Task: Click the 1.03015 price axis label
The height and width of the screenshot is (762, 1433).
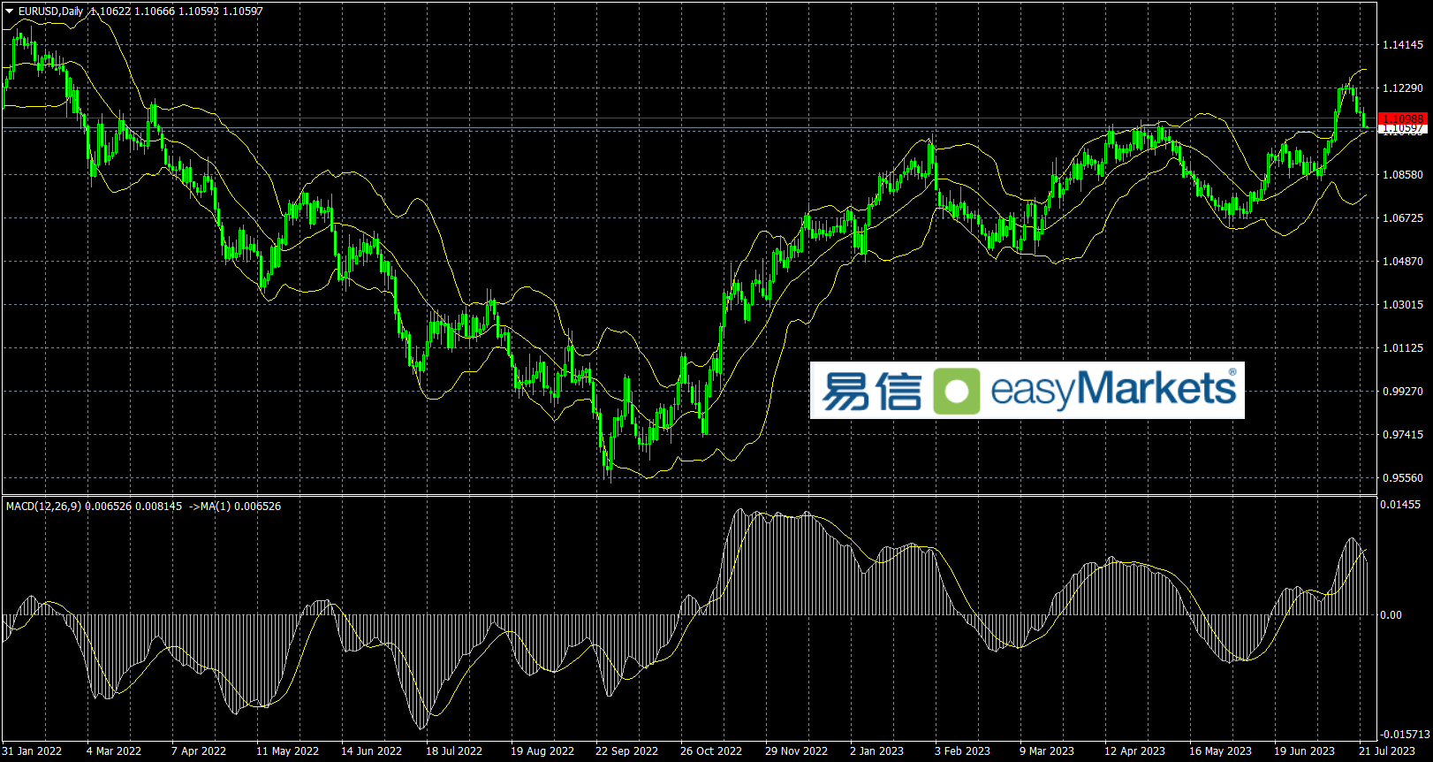Action: [1403, 305]
